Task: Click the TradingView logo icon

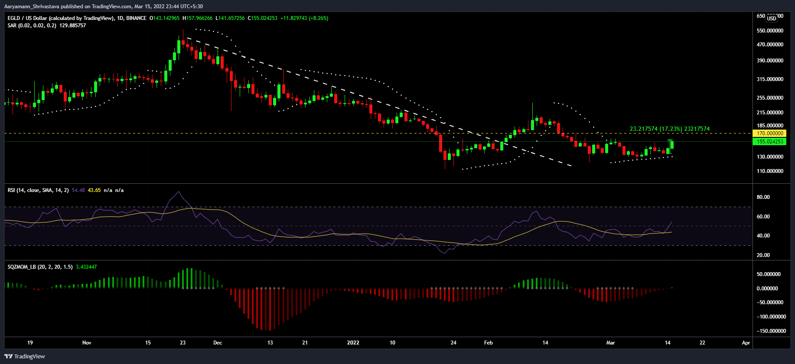Action: coord(8,356)
